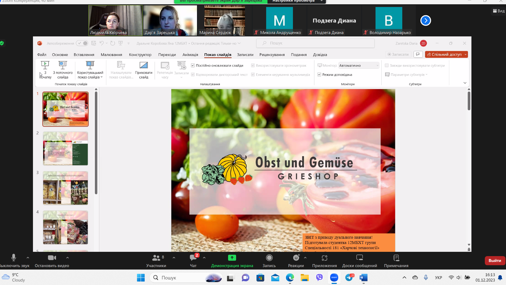Click the main slide vertical scrollbar
The image size is (506, 285).
[x=469, y=101]
